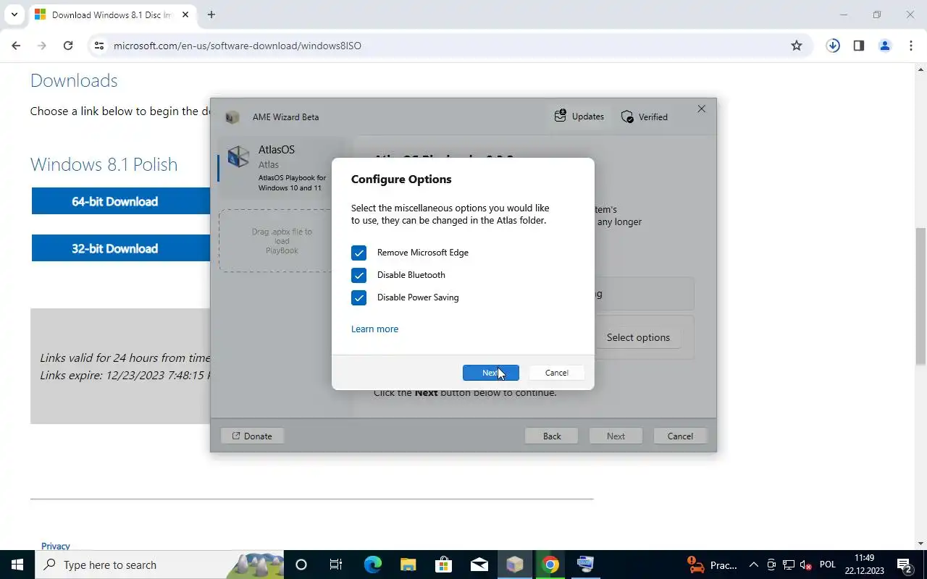Show hidden system tray icons
The height and width of the screenshot is (579, 927).
coord(753,565)
